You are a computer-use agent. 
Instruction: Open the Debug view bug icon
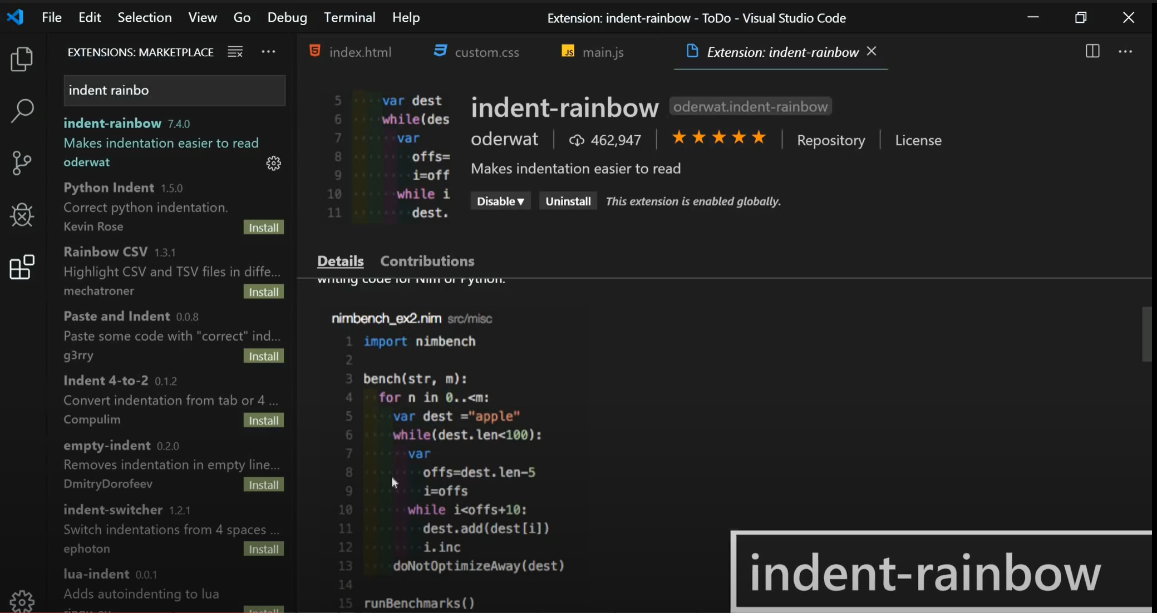click(x=22, y=215)
